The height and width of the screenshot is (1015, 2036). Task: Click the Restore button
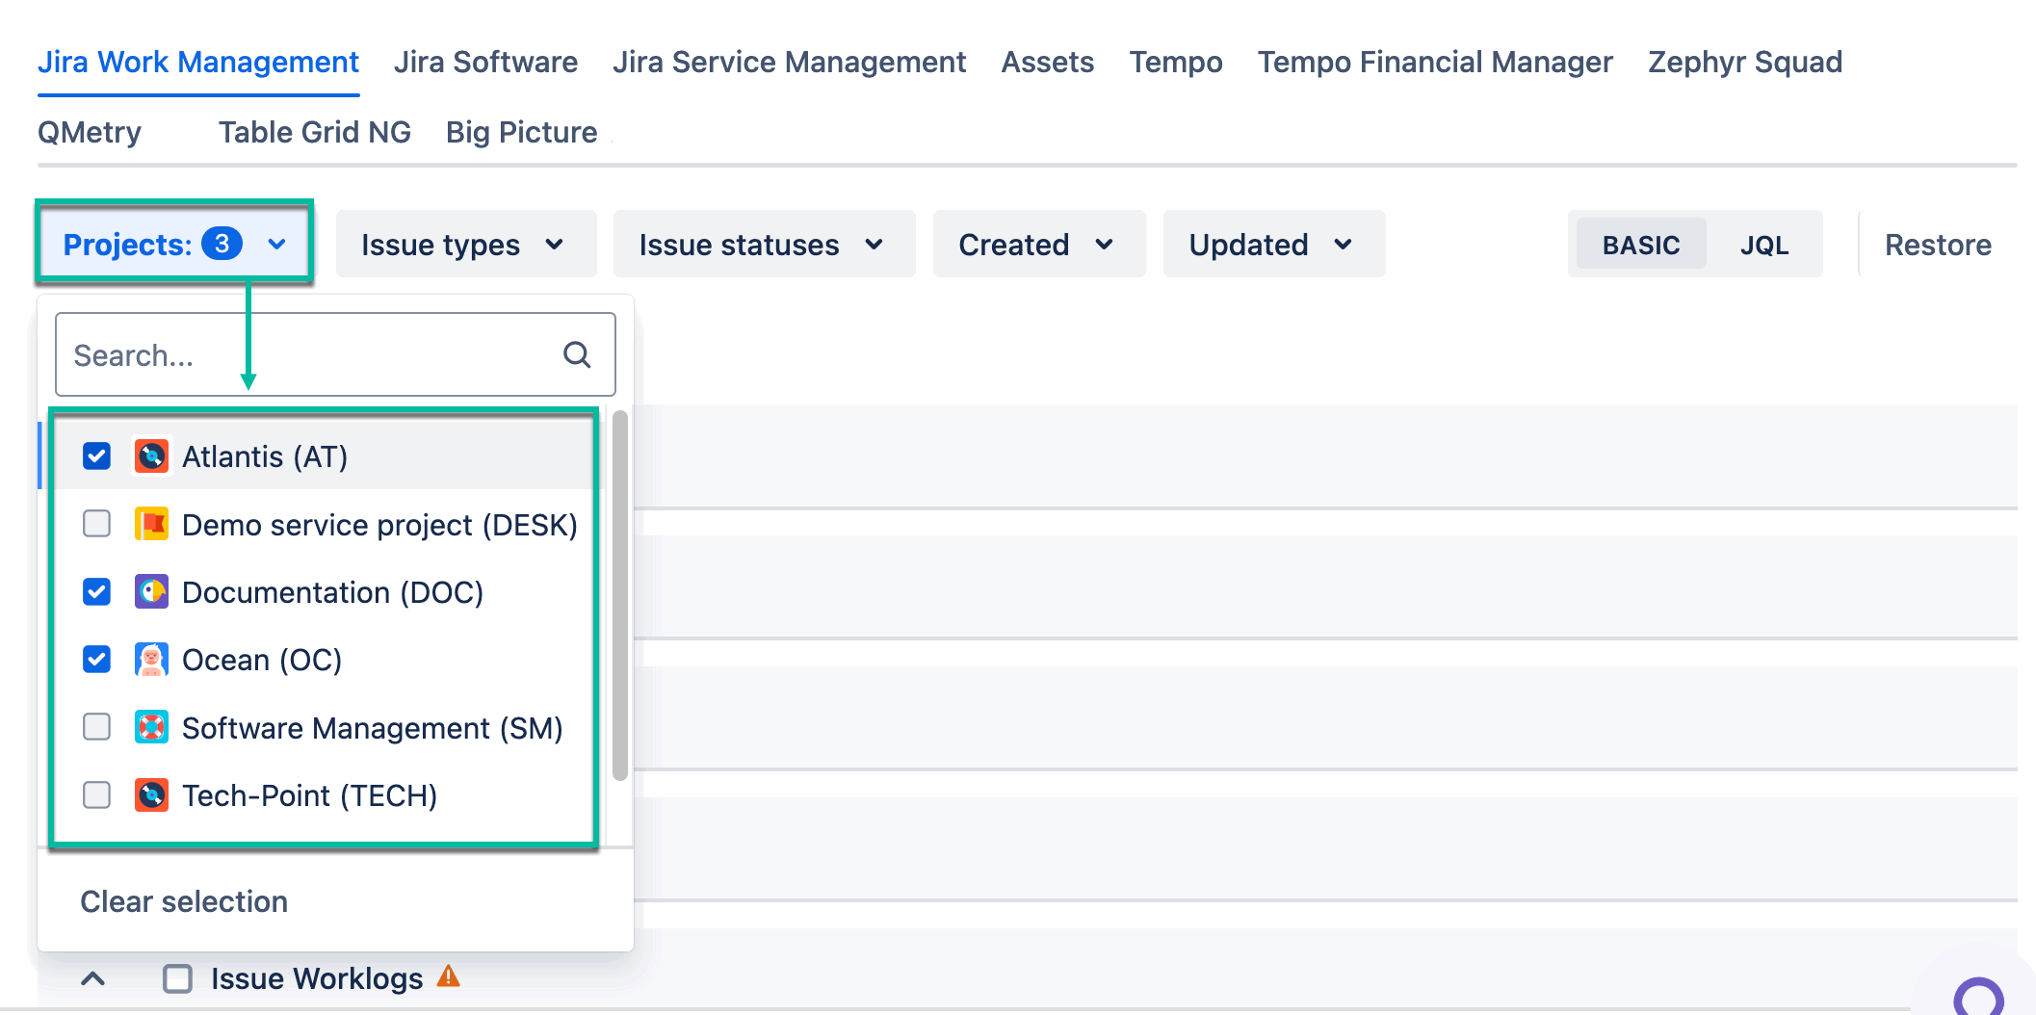1937,245
